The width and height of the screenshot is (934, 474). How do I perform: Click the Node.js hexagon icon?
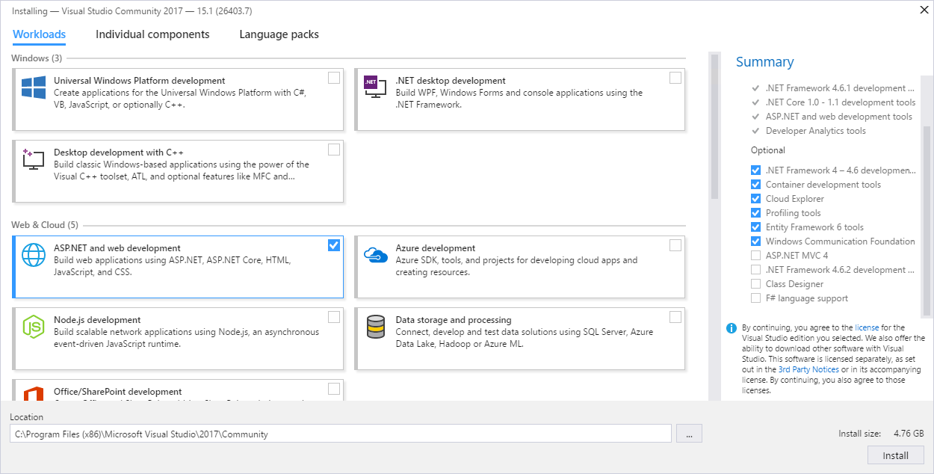pos(33,327)
